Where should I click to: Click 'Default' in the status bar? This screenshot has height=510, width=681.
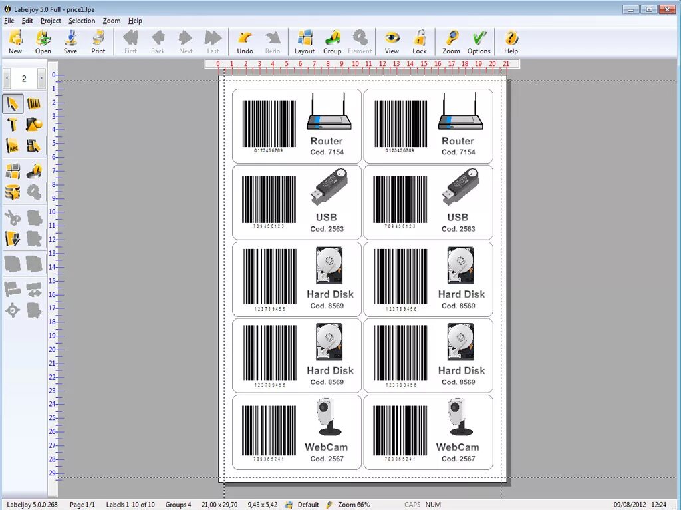click(x=308, y=505)
